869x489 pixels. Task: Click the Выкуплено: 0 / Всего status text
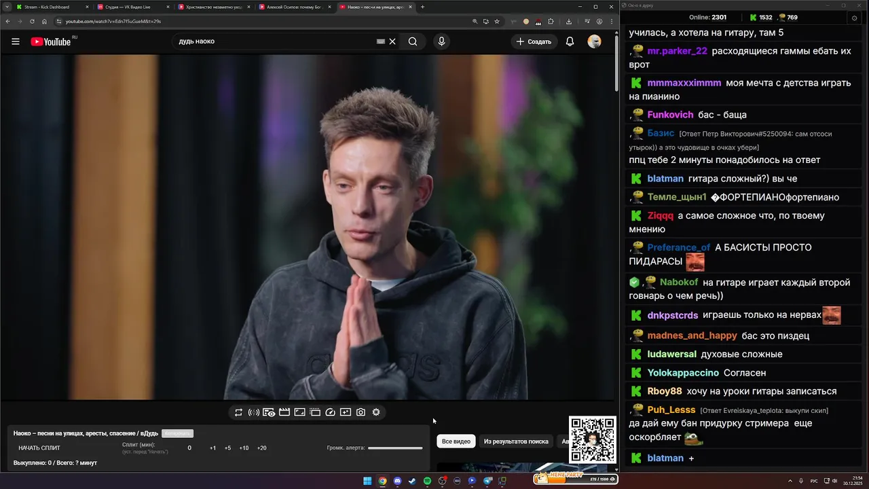tap(55, 463)
